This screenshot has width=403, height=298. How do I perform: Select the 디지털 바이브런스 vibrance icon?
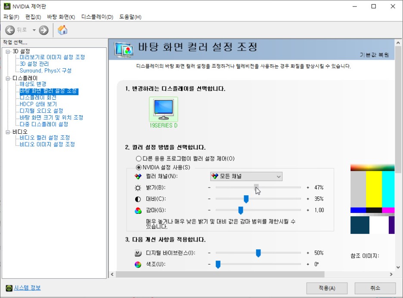(x=139, y=253)
